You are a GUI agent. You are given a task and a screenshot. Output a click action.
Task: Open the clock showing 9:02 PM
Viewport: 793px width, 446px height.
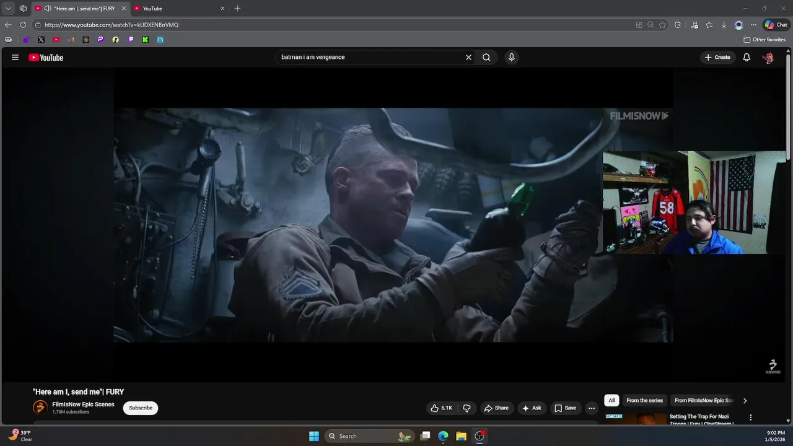click(776, 436)
